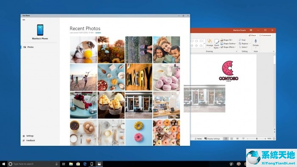297x167 pixels.
Task: Open the BAKERY sign photo
Action: 139,77
